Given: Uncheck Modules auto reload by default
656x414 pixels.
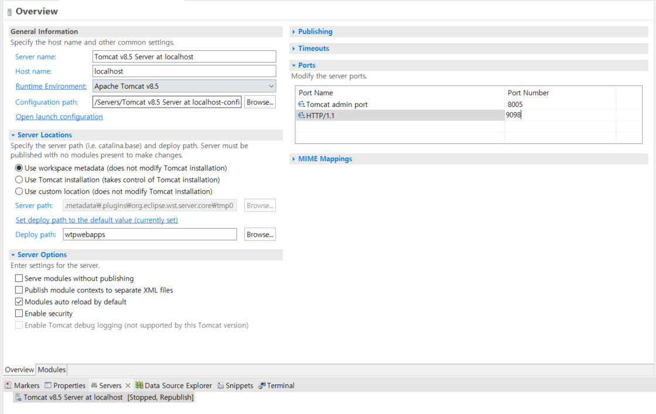Looking at the screenshot, I should 19,302.
